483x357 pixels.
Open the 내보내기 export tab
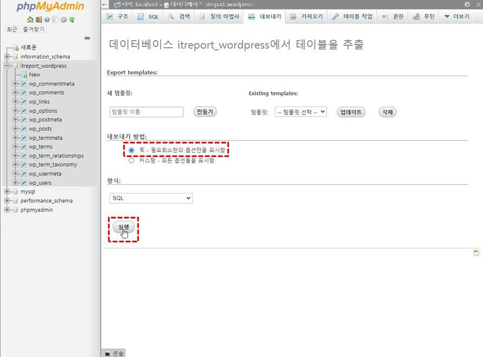pyautogui.click(x=264, y=17)
